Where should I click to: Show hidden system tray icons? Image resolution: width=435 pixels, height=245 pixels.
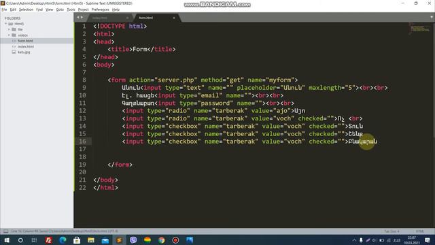coord(354,240)
